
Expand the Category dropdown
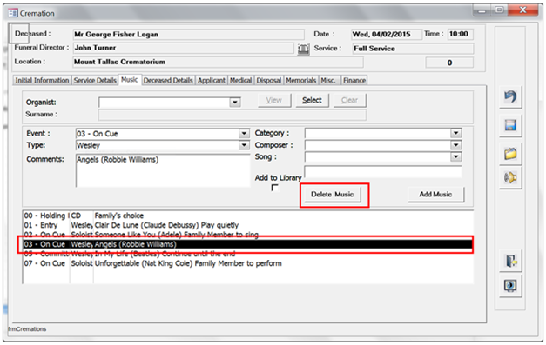(x=455, y=133)
